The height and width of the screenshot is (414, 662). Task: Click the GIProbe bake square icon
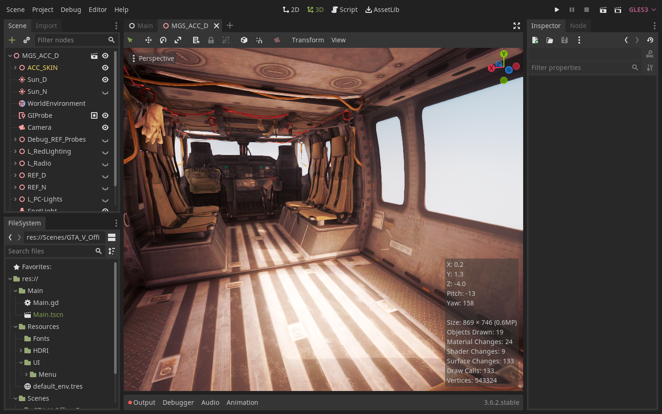tap(94, 115)
